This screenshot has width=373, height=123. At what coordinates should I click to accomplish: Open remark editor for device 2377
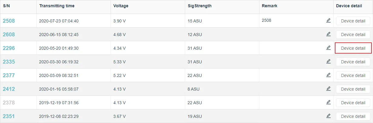(x=328, y=75)
